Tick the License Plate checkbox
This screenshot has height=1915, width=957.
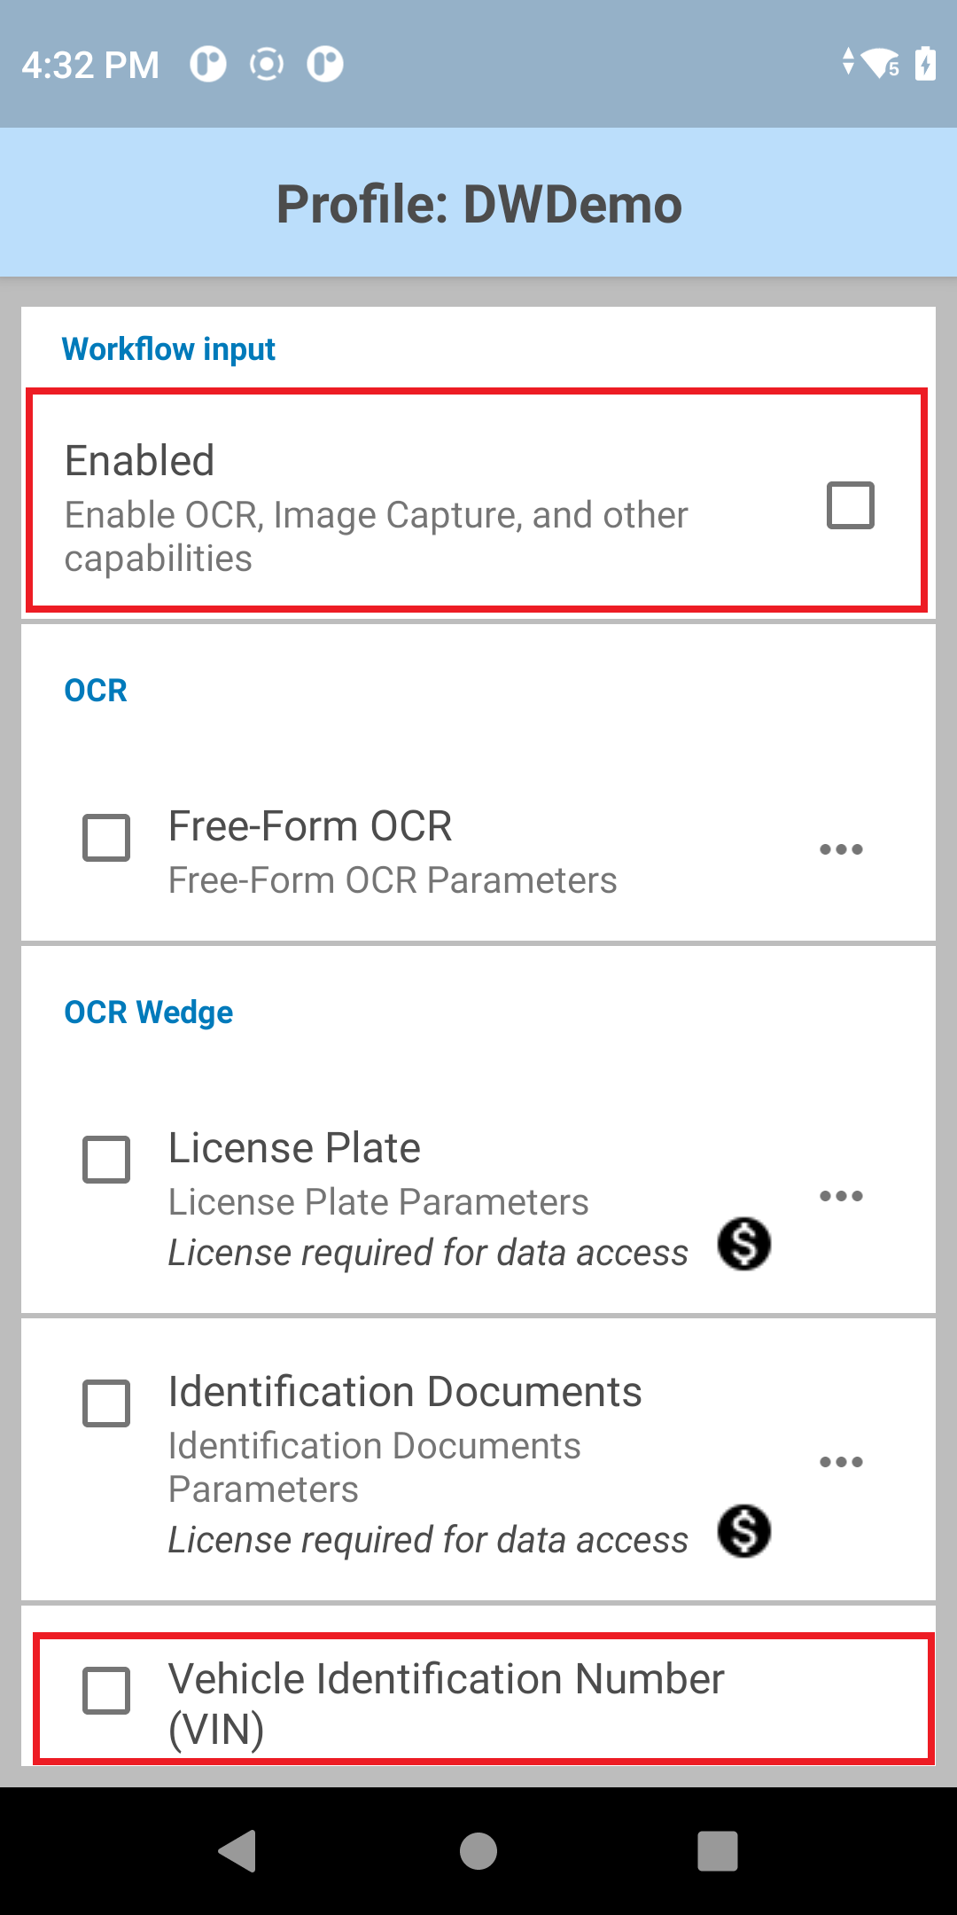[x=106, y=1160]
